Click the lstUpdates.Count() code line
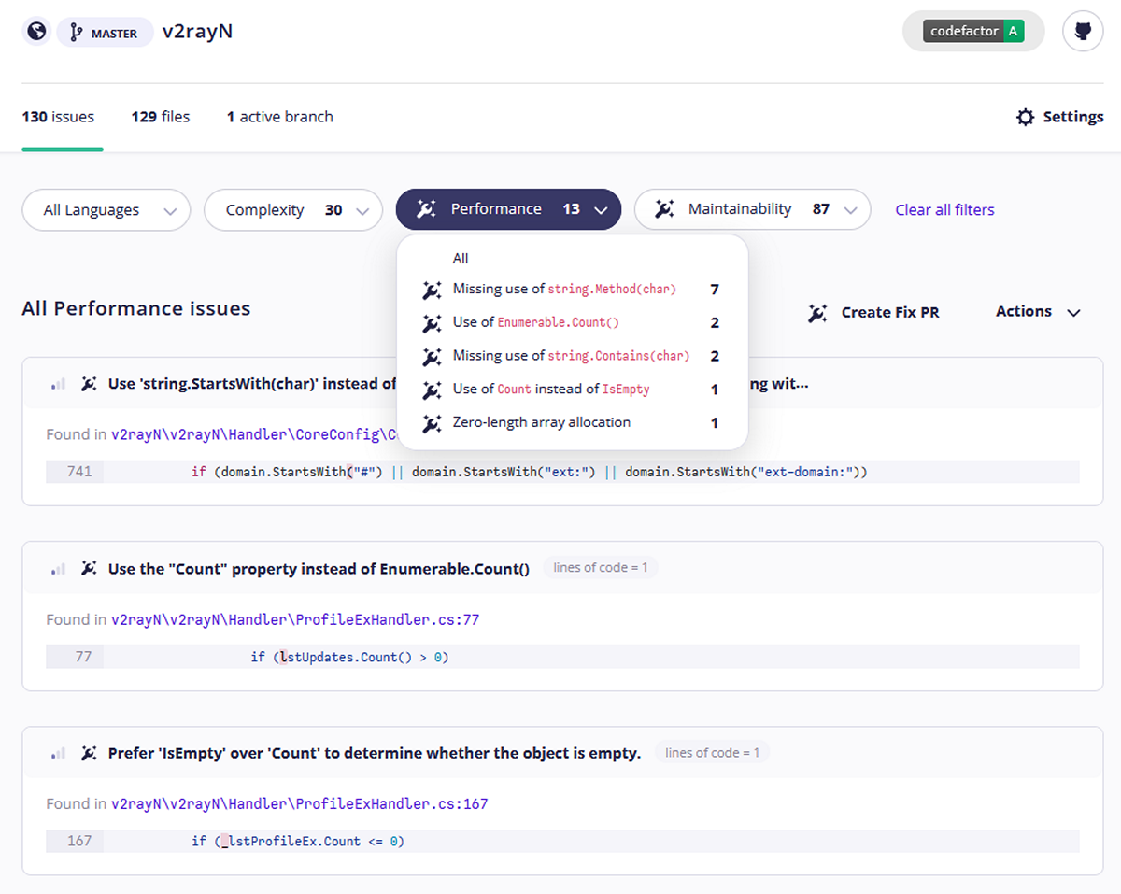The image size is (1121, 894). point(349,657)
